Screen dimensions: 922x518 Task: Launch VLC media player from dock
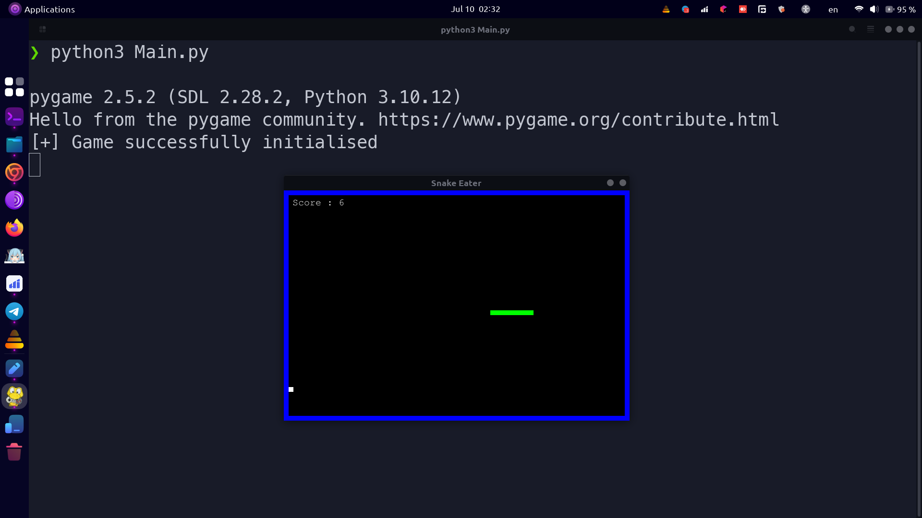(14, 339)
